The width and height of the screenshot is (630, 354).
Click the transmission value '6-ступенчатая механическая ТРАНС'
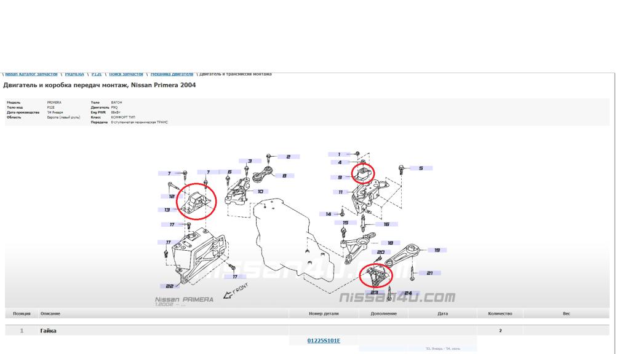[140, 122]
